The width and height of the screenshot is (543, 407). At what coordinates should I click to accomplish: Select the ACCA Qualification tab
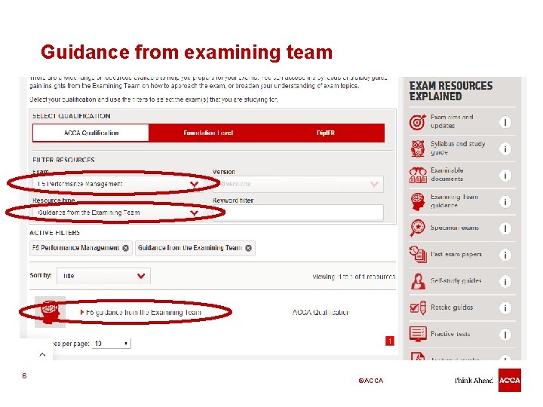pos(90,133)
